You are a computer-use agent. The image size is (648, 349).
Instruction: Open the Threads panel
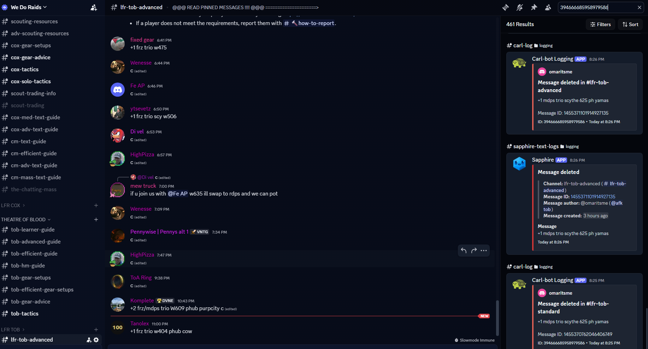[506, 7]
